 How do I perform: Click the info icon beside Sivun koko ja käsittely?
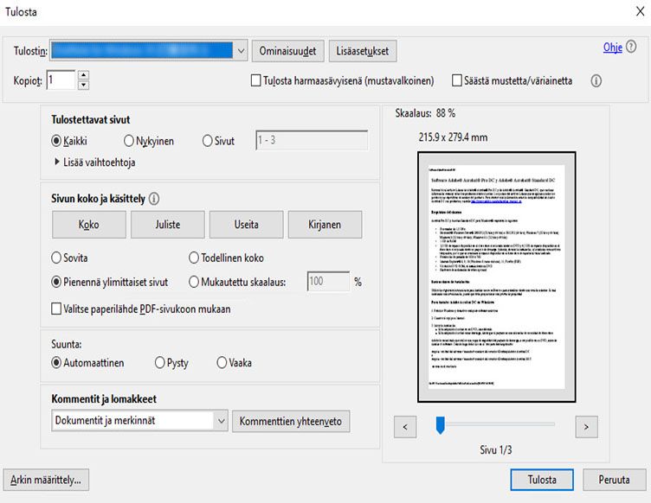(153, 199)
